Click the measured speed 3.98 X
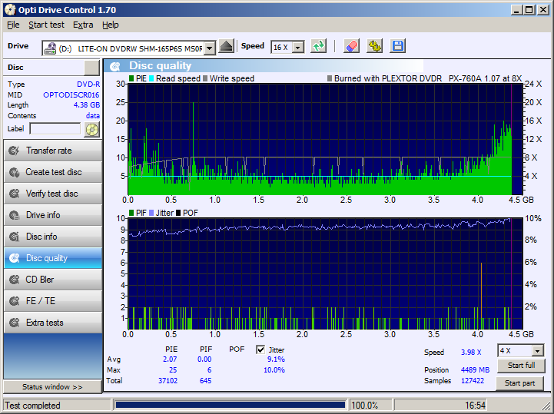Image resolution: width=554 pixels, height=414 pixels. (x=471, y=353)
